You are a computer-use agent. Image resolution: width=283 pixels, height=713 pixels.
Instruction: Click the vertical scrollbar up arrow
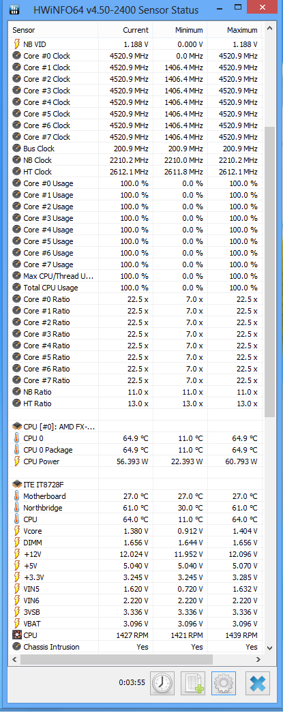tap(269, 29)
